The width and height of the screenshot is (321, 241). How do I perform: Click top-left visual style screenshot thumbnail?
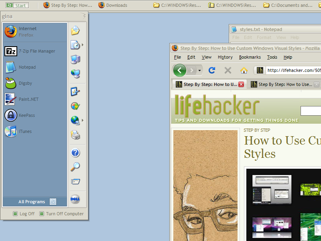pyautogui.click(x=272, y=189)
